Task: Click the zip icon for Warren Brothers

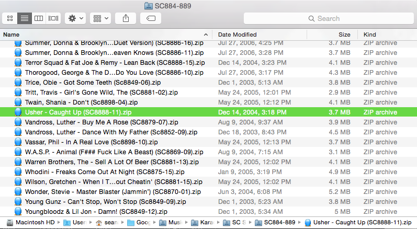Action: click(18, 162)
